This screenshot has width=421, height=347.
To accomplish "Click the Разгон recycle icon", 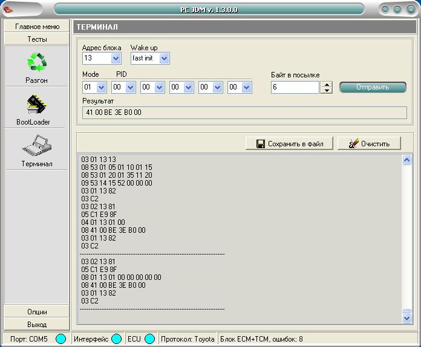I will 37,62.
